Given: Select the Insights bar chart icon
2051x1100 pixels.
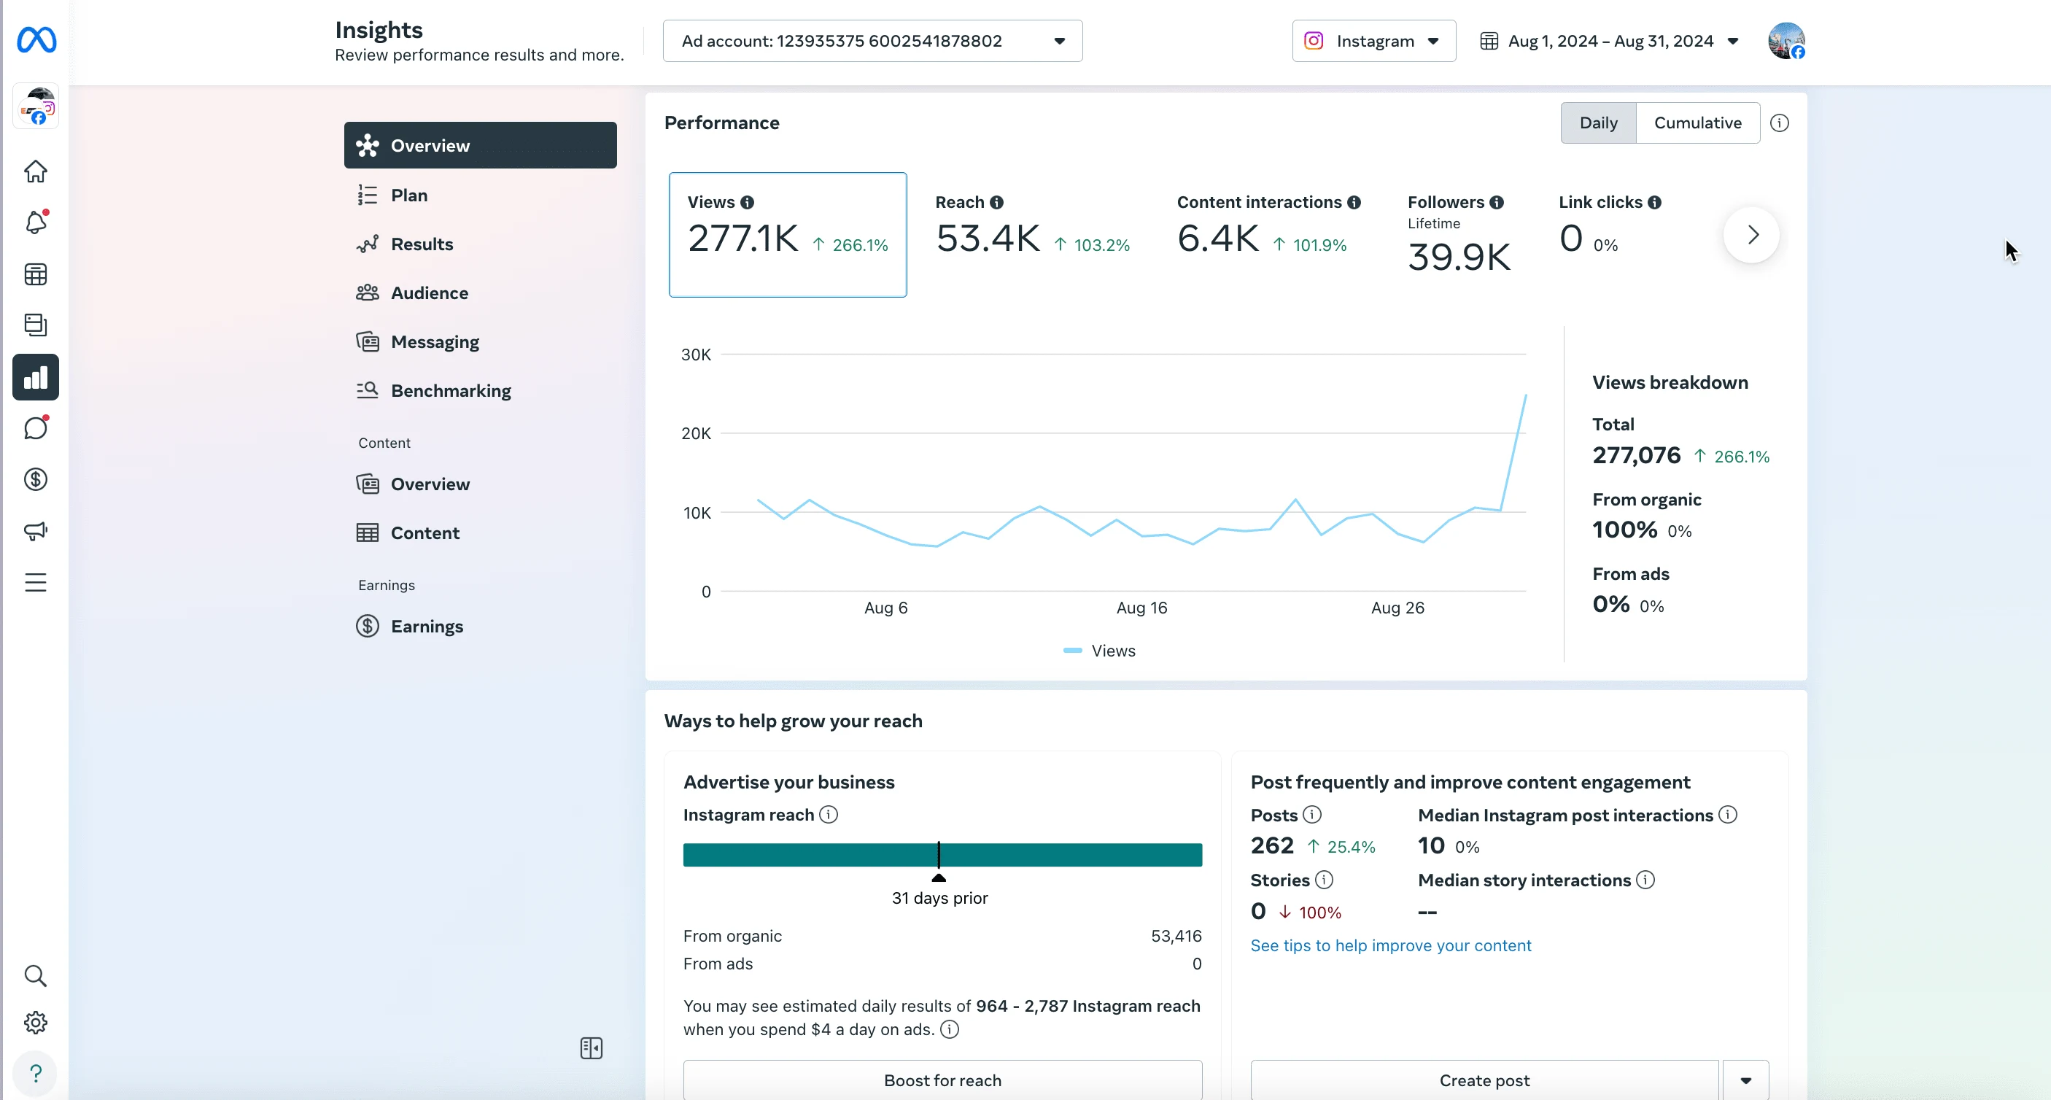Looking at the screenshot, I should click(36, 376).
